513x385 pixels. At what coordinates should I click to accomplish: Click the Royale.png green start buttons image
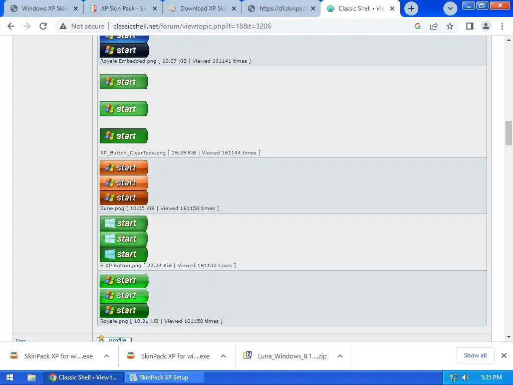(124, 295)
